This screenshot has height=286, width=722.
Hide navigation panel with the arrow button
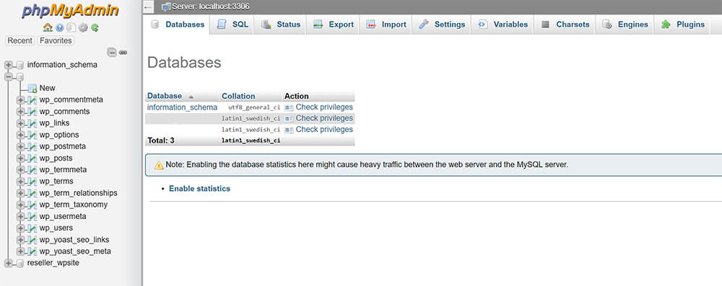pos(148,7)
